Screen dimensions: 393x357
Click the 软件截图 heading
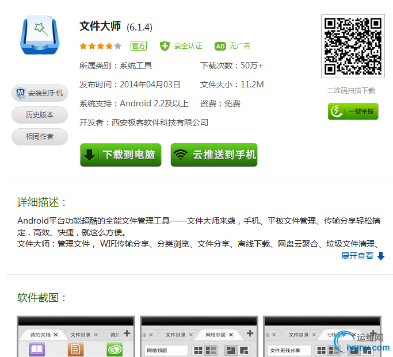(x=41, y=298)
